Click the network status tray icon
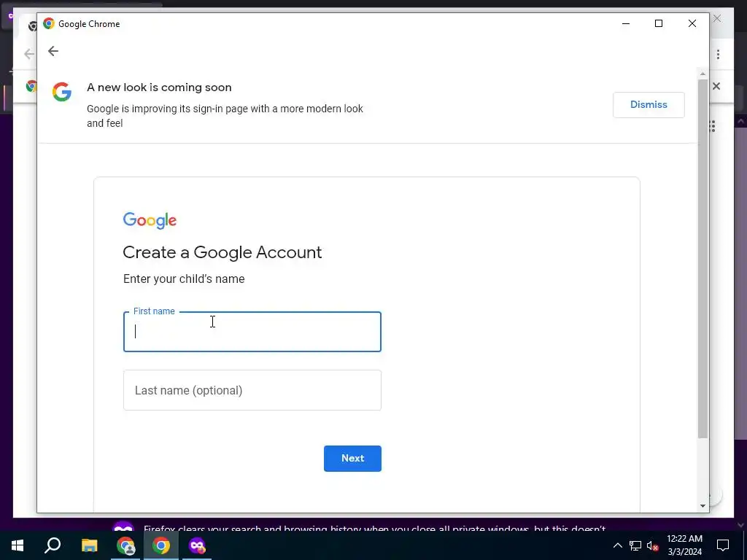Screen dimensions: 747x560 (635, 545)
